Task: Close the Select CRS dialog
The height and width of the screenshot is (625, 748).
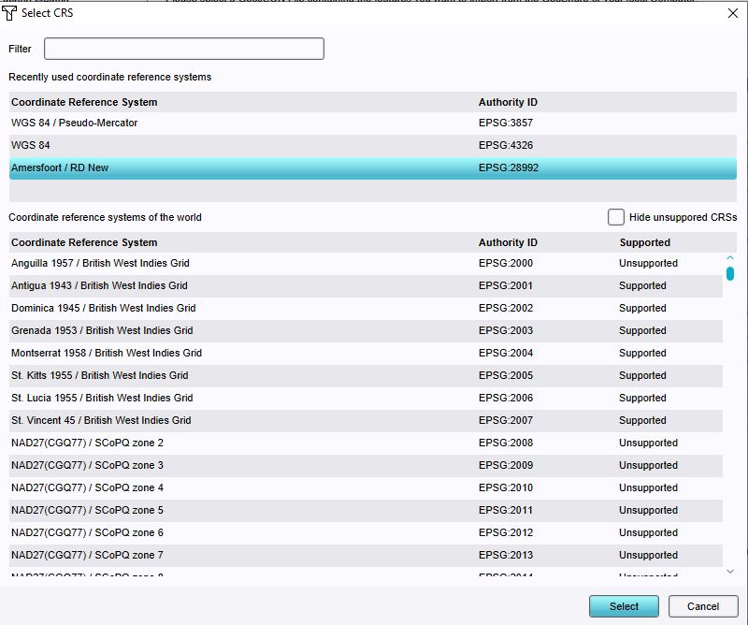Action: (731, 12)
